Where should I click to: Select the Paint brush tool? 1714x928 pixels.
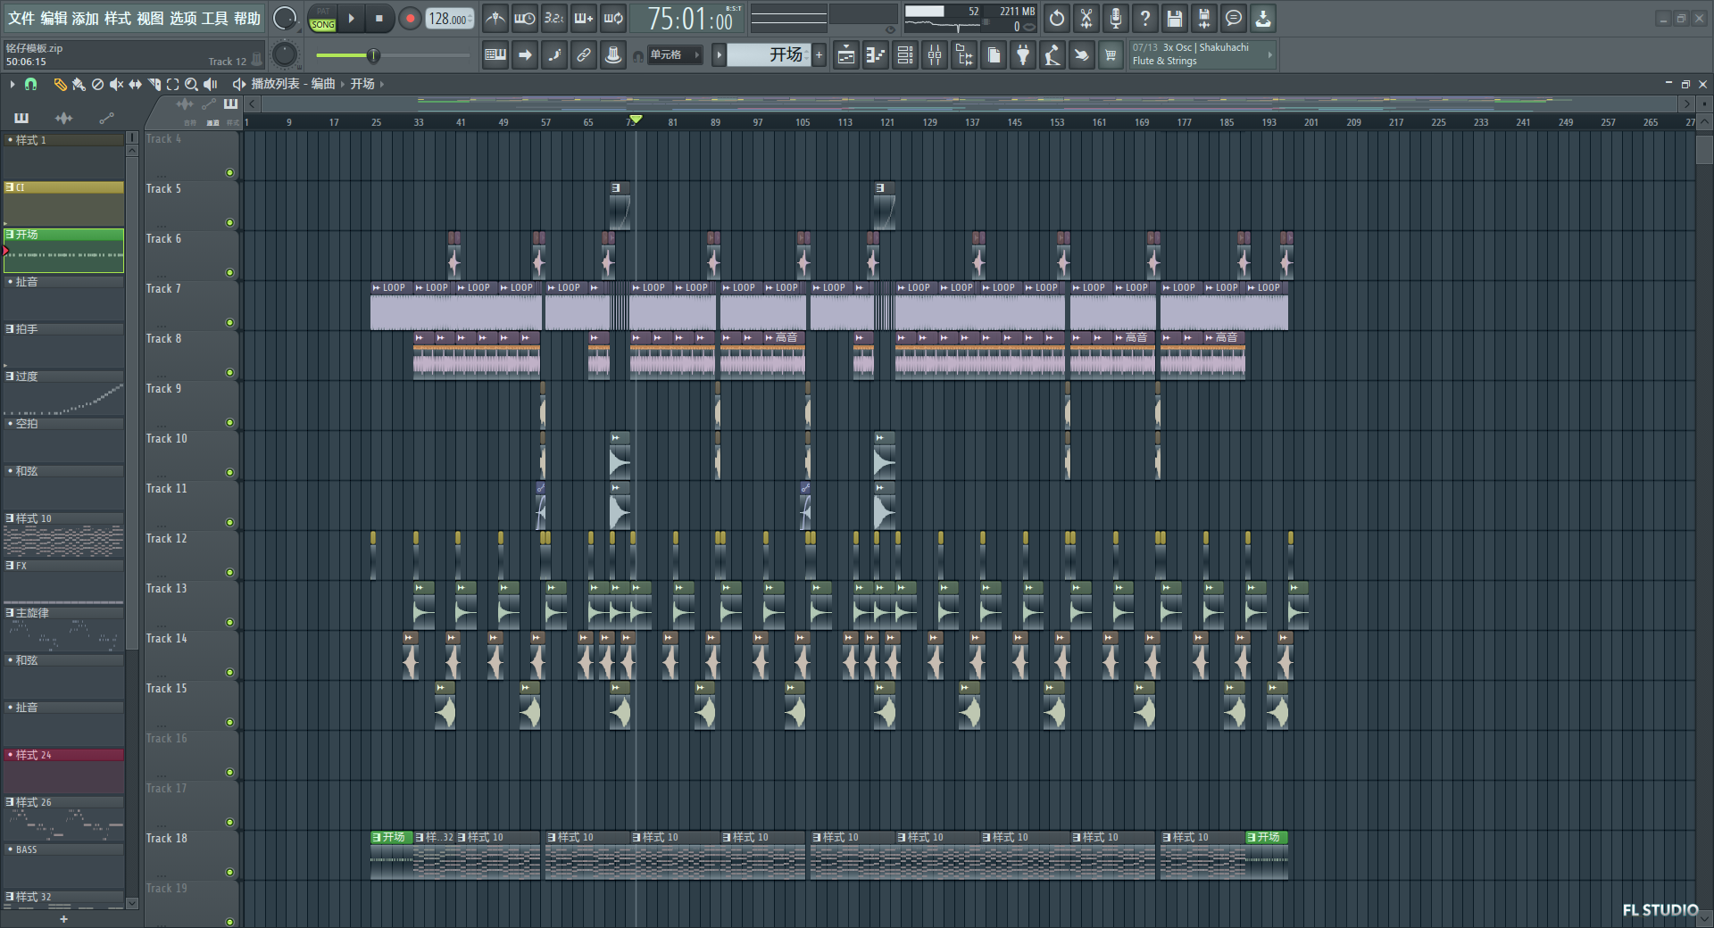(x=79, y=84)
